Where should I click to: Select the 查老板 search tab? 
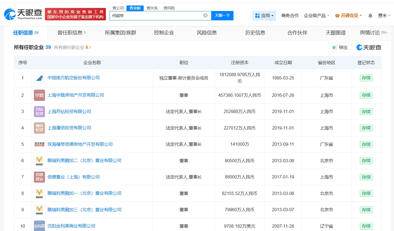tap(135, 8)
